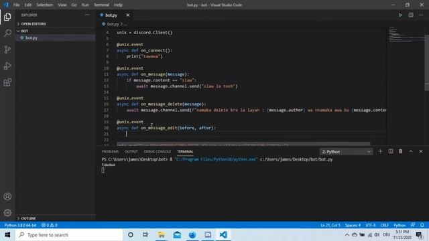
Task: Open Mail app on taskbar
Action: point(177,235)
